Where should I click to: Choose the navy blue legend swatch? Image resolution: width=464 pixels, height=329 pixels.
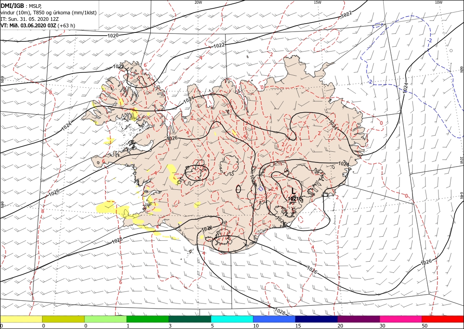tap(316, 319)
